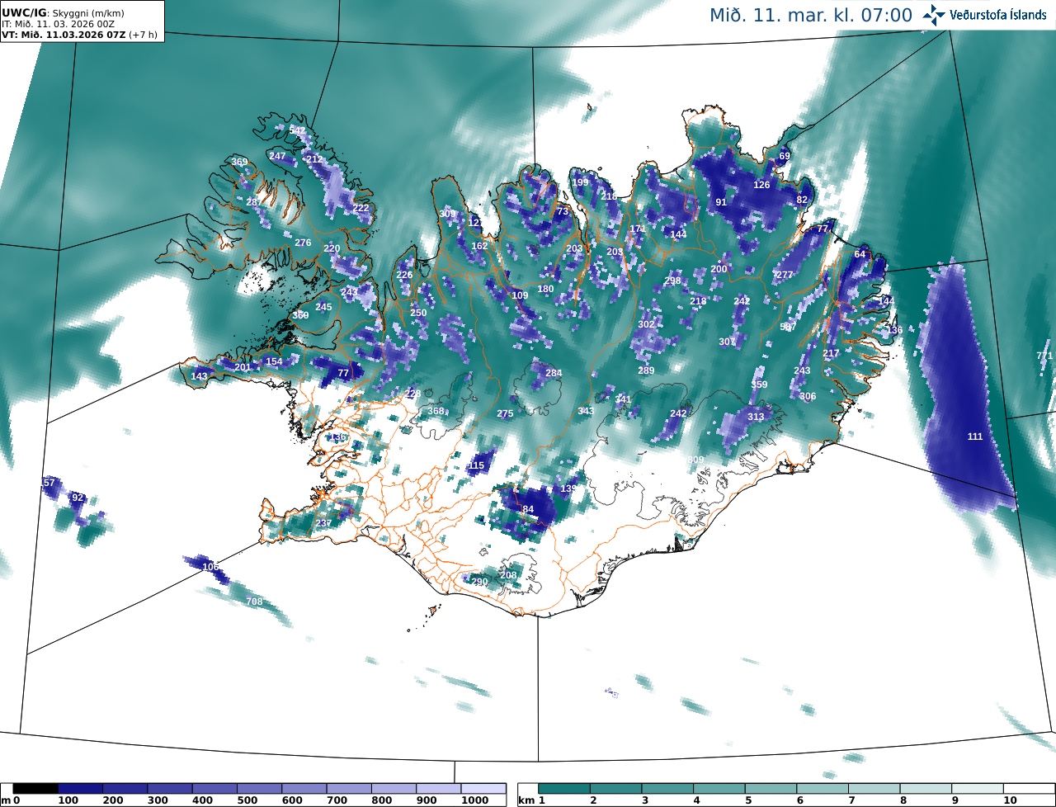Click visibility value 201 on Snæfellsnes
Image resolution: width=1056 pixels, height=807 pixels.
point(243,367)
